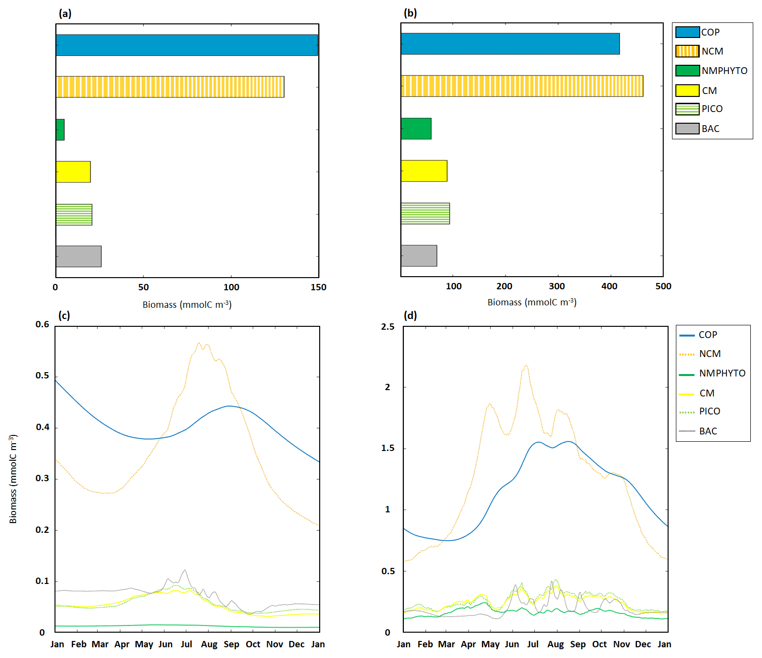Select the (d) panel label

tap(410, 315)
